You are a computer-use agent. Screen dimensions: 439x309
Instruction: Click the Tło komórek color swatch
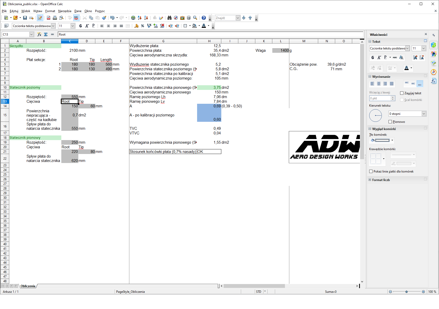pos(382,140)
